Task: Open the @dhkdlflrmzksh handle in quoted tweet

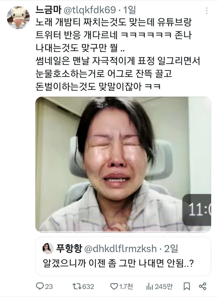Action: pos(120,249)
